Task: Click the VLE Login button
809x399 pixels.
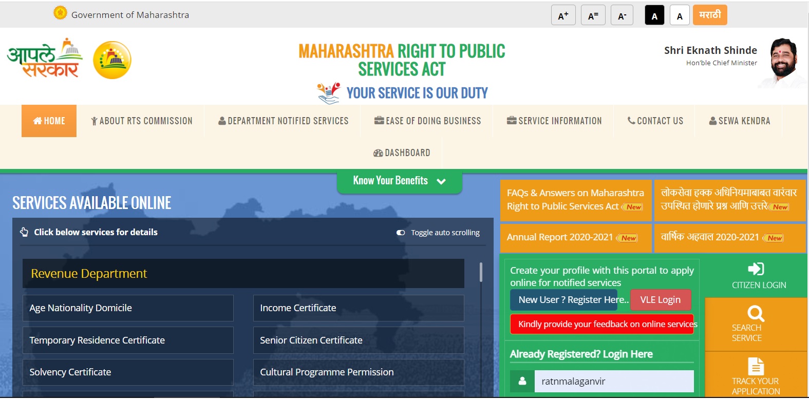Action: [661, 300]
